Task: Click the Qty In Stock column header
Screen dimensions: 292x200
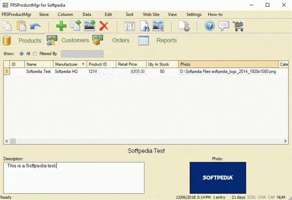Action: [162, 64]
